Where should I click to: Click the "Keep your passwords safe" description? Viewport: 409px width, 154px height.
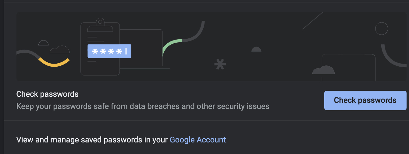tap(143, 106)
